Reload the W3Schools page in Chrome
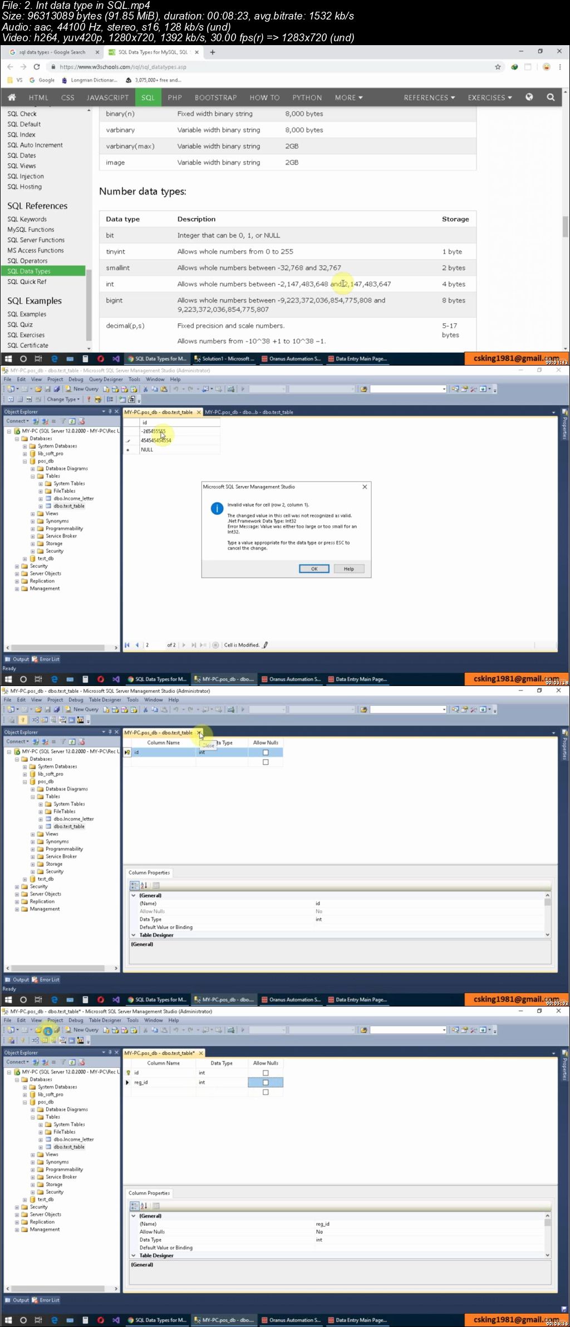The width and height of the screenshot is (570, 1327). click(x=37, y=67)
